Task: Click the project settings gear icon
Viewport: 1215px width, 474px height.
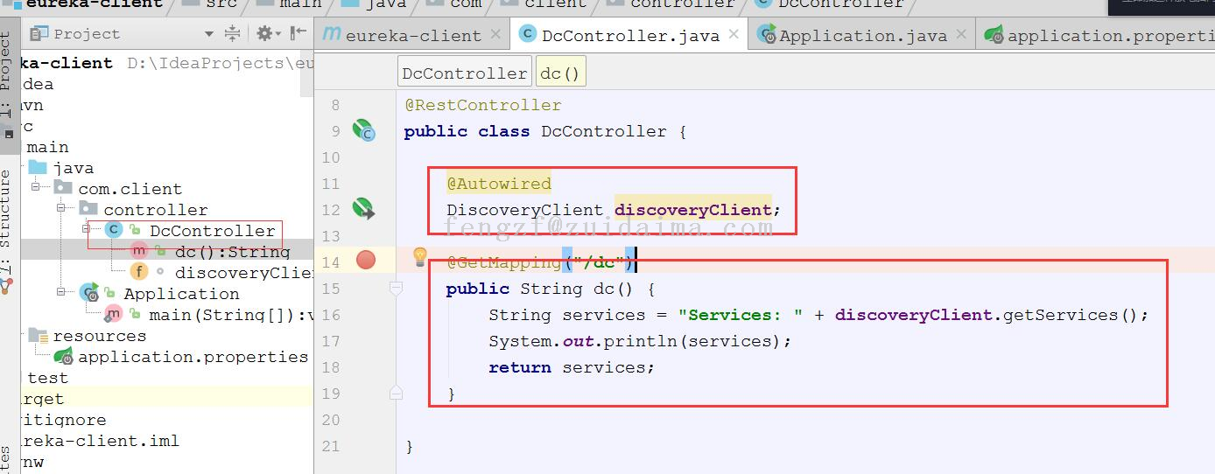Action: (263, 34)
